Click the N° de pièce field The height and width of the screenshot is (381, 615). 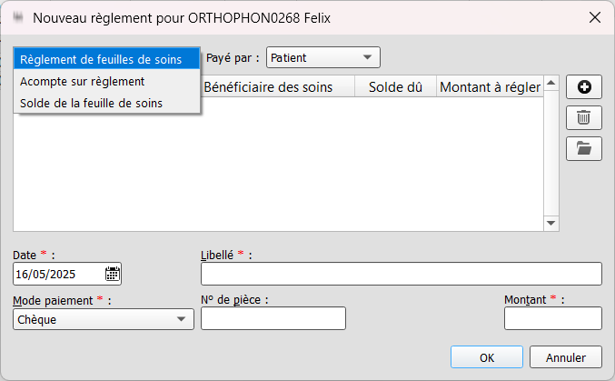click(273, 318)
